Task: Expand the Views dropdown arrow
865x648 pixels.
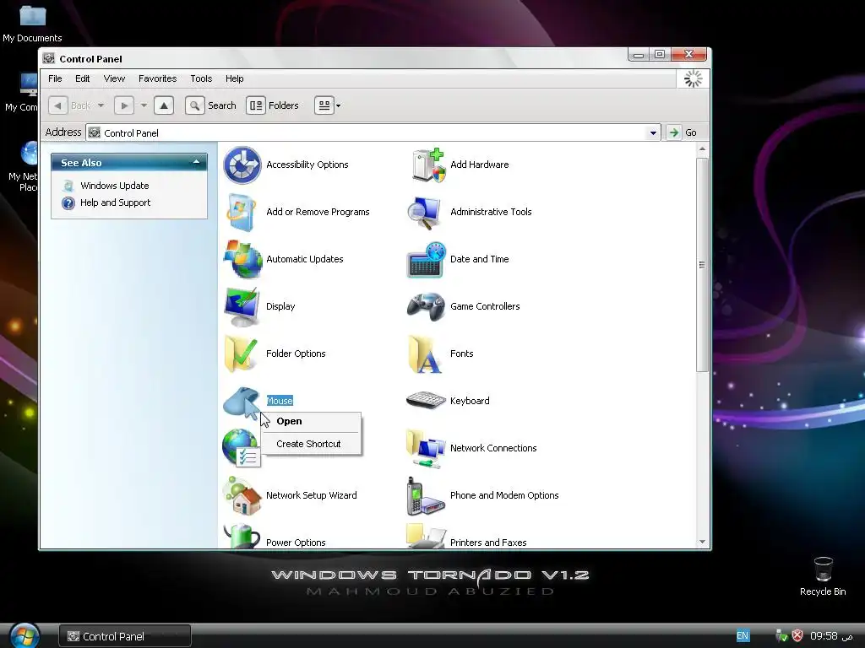Action: [338, 105]
